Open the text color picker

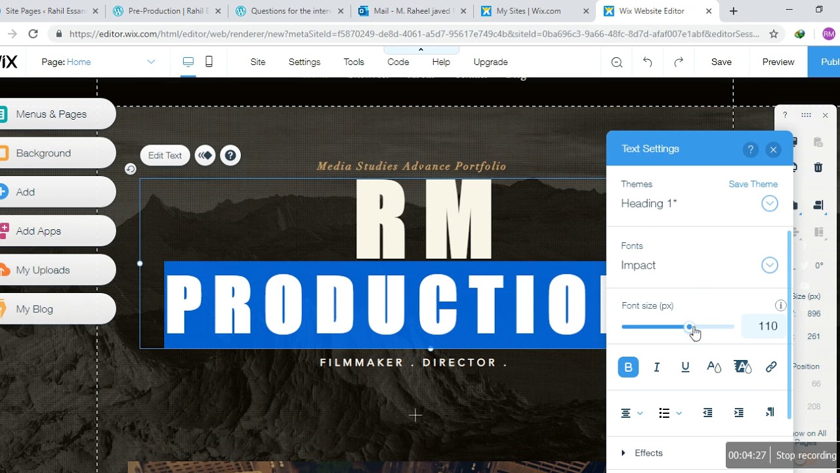714,367
